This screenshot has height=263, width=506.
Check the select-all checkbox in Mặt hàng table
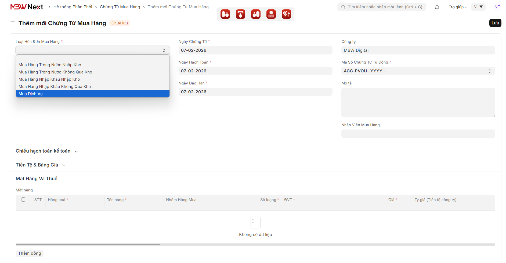coord(23,199)
